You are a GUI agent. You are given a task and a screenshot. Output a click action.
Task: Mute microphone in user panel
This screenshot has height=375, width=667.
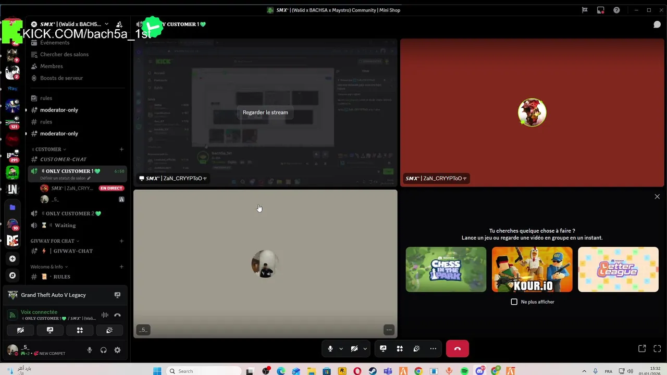(90, 350)
